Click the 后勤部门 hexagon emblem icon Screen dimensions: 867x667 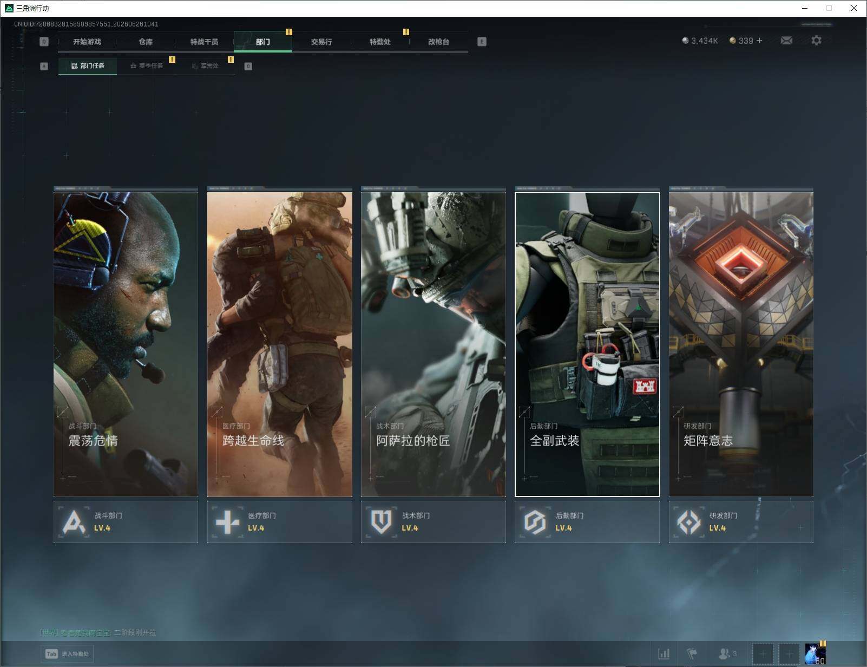(x=535, y=522)
